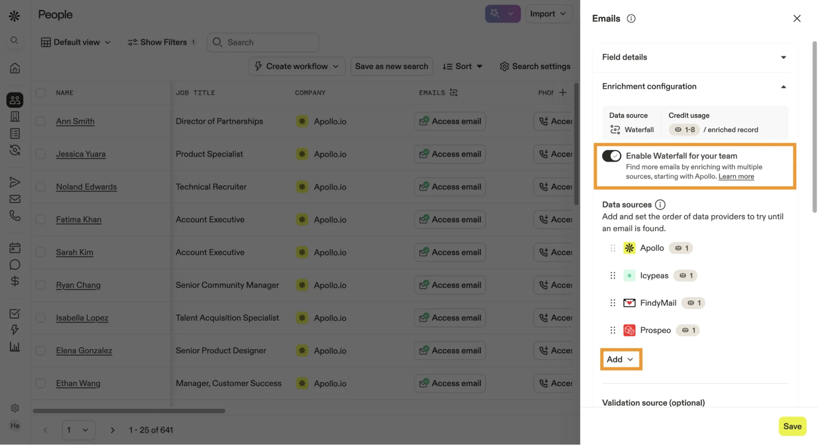Select the Companies building icon in sidebar
818x445 pixels.
click(x=14, y=116)
